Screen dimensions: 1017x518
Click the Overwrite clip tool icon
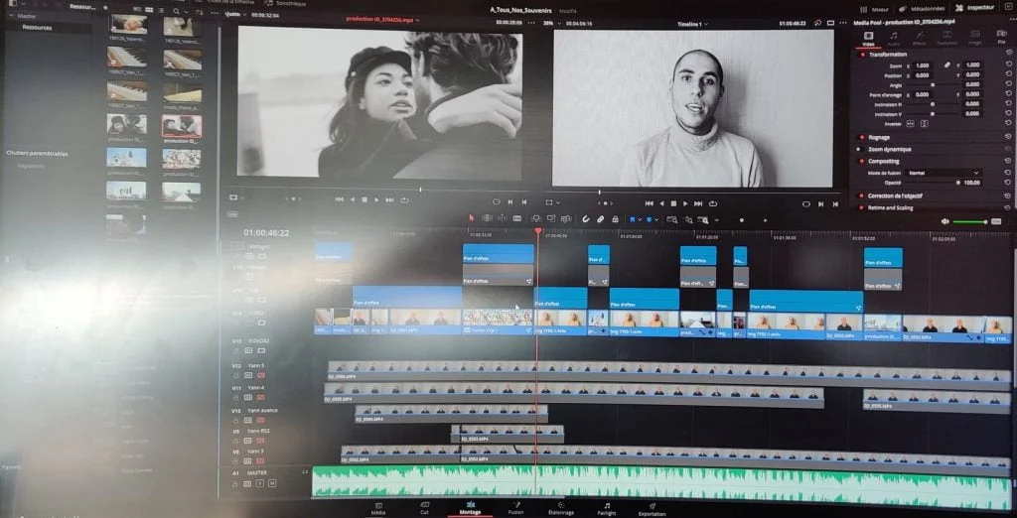click(x=551, y=218)
